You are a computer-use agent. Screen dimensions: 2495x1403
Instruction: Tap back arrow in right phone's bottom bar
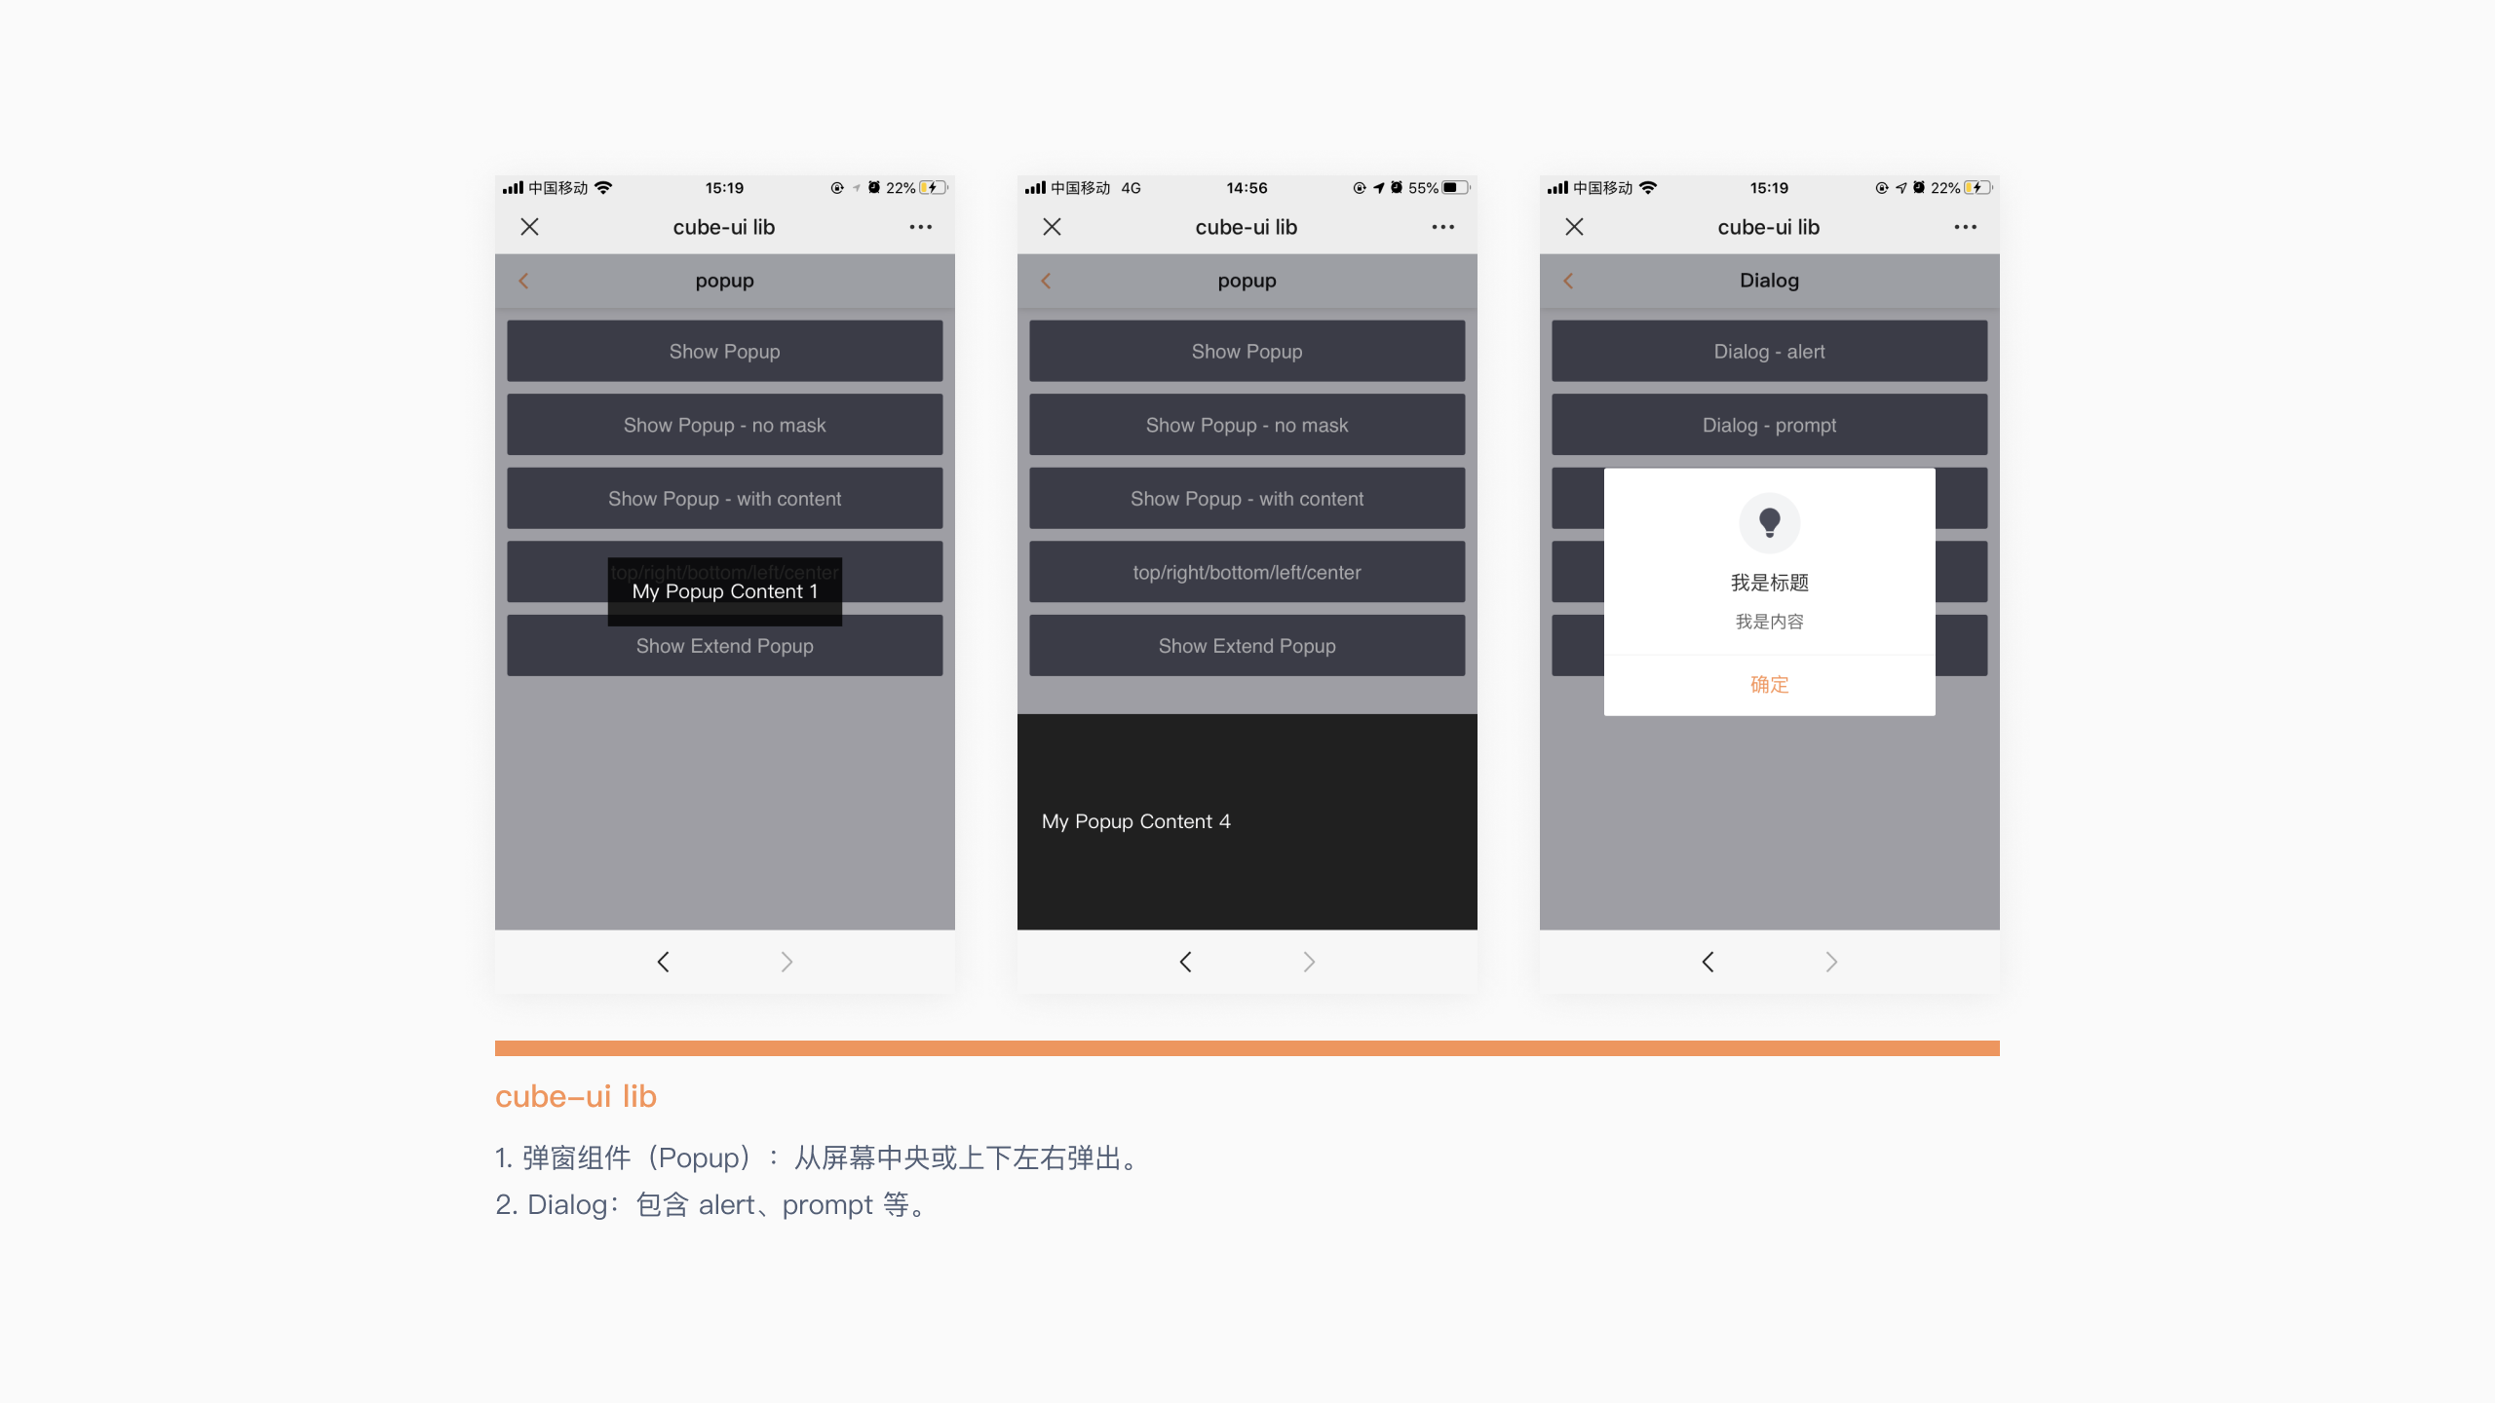(1708, 962)
